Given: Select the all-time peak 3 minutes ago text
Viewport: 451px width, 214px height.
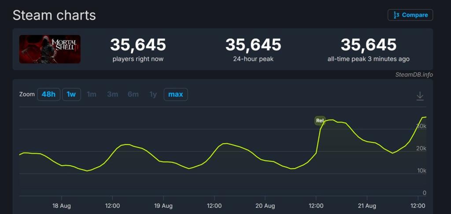Looking at the screenshot, I should pos(369,59).
